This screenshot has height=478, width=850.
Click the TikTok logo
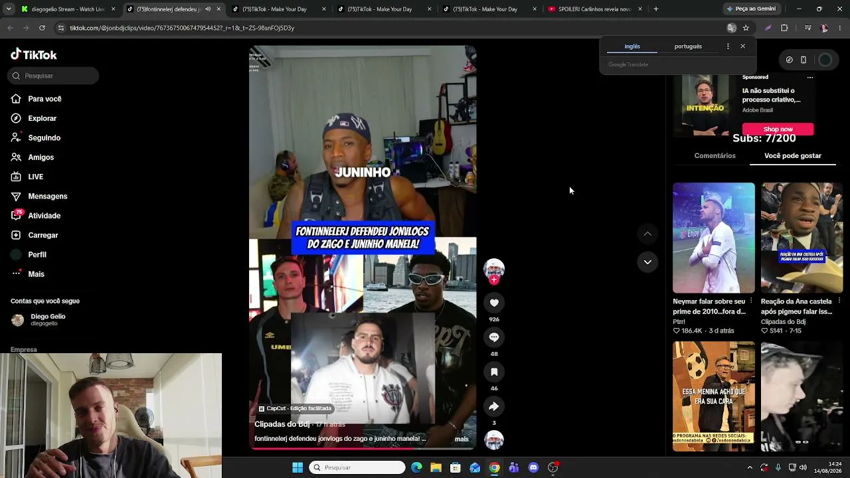(34, 54)
